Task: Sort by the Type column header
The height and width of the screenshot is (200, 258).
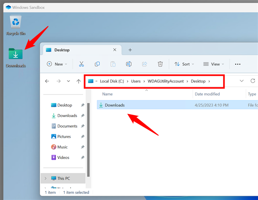Action: pos(252,94)
